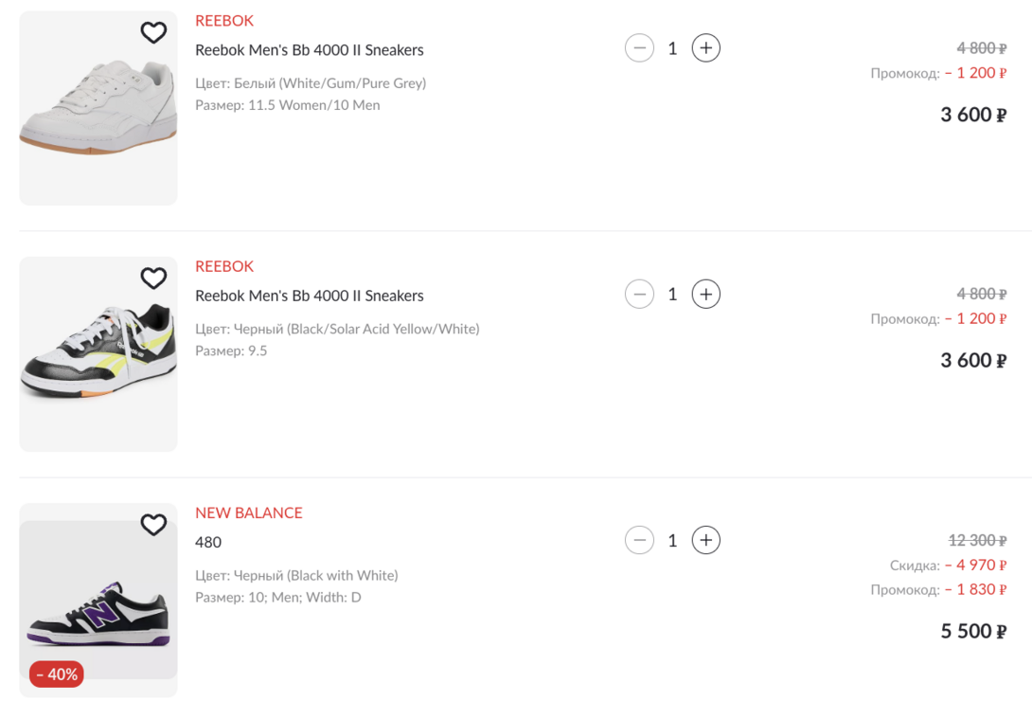Open REEBOK brand link of the black sneakers
Image resolution: width=1032 pixels, height=701 pixels.
point(224,266)
